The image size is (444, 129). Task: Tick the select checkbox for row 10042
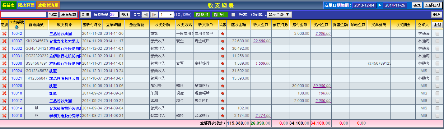(x=437, y=34)
